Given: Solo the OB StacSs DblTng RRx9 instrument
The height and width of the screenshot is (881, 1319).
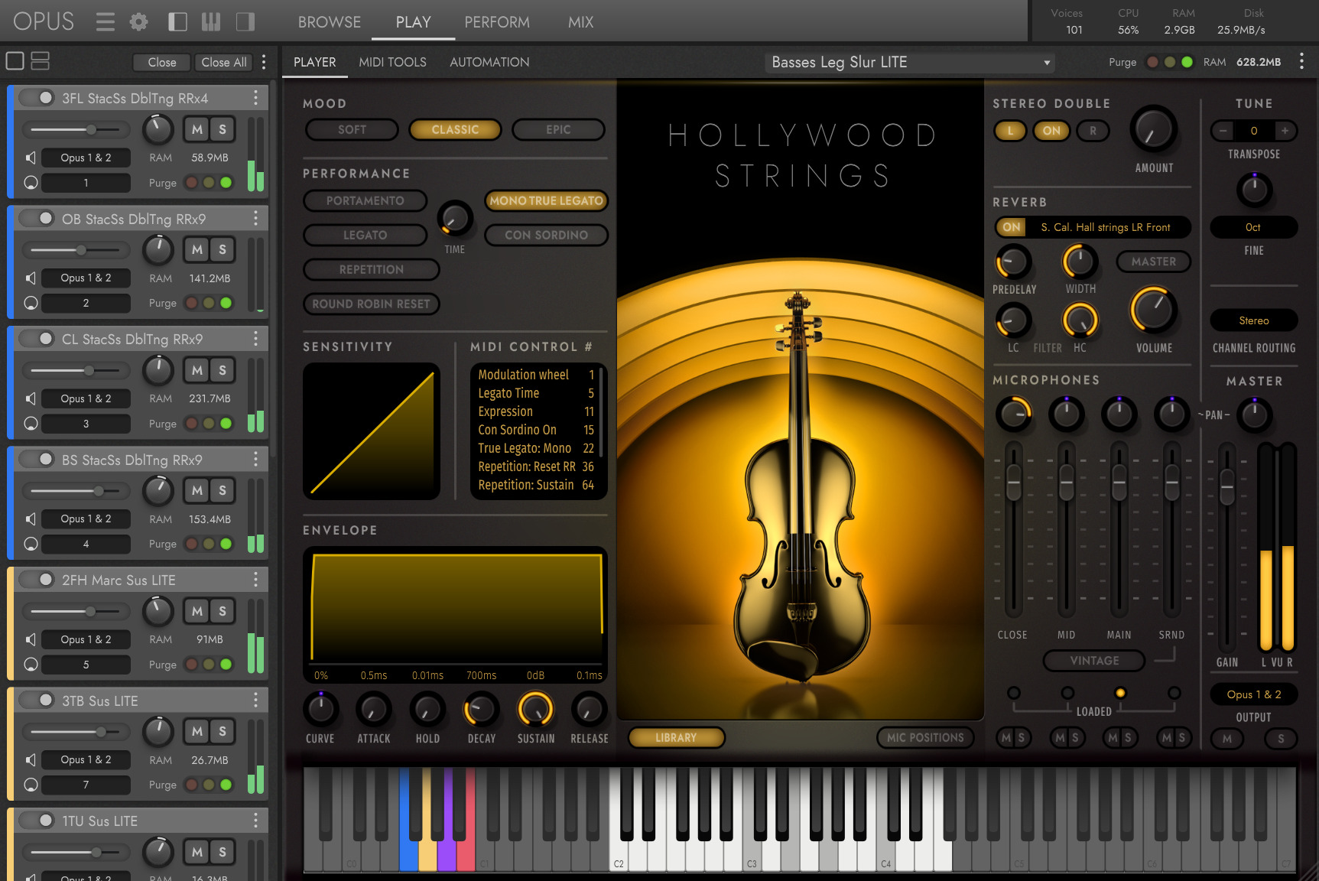Looking at the screenshot, I should [223, 250].
